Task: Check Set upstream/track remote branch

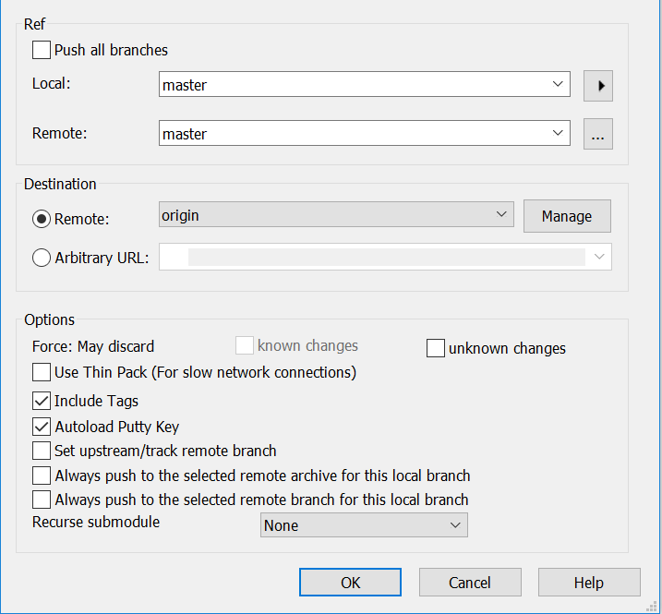Action: 42,451
